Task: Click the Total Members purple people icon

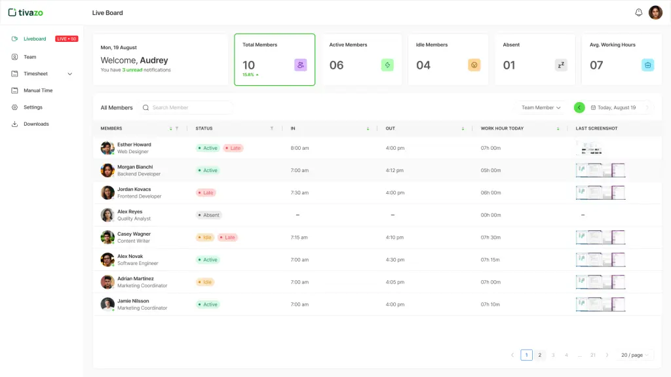Action: 300,65
